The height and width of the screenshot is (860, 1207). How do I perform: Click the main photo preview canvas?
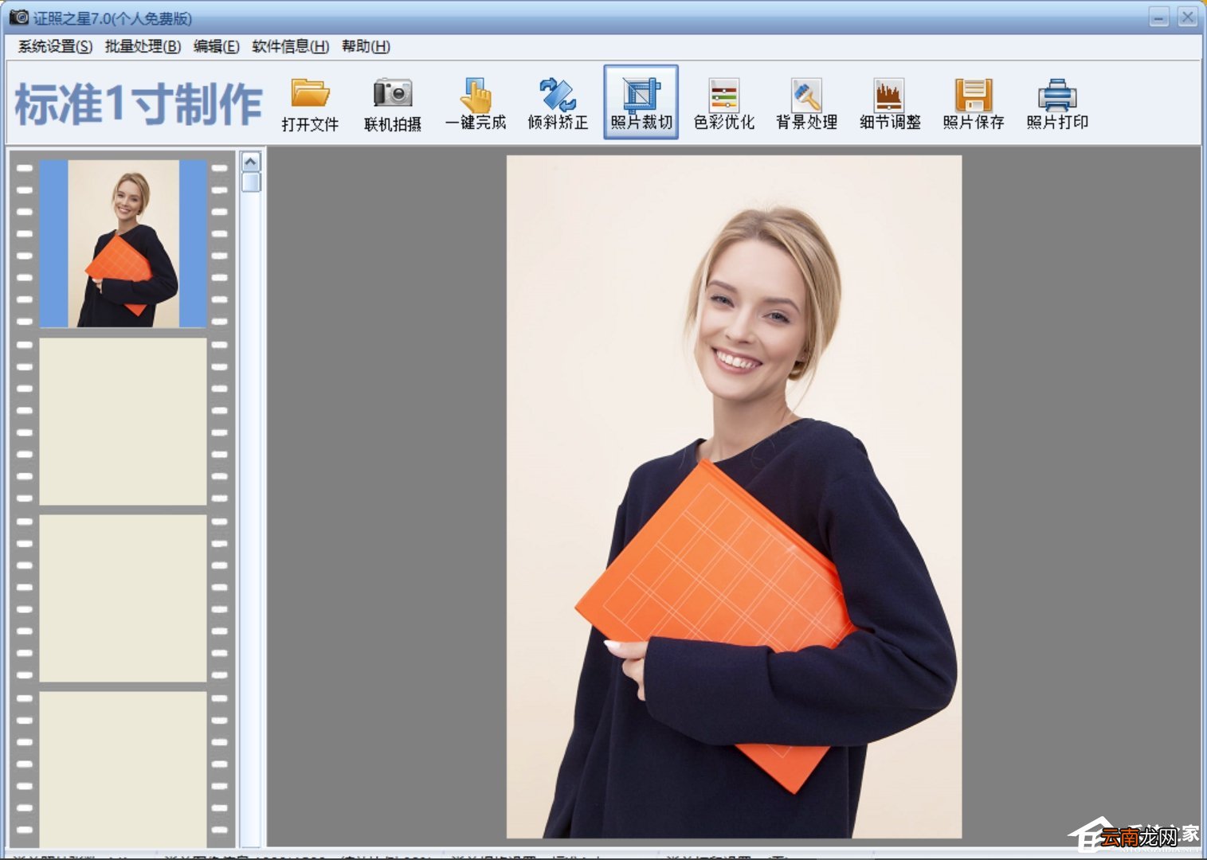[734, 496]
